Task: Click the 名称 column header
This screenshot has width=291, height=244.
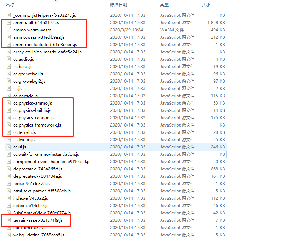Action: coord(10,5)
